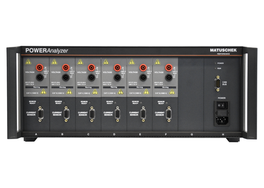Click the red HI voltage jack in slot B
The image size is (264, 188).
66,68
